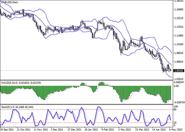Select the 1.08510 price scale value
The height and width of the screenshot is (132, 185).
179,53
